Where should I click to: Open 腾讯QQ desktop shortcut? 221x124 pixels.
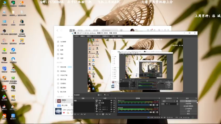(x=4, y=107)
